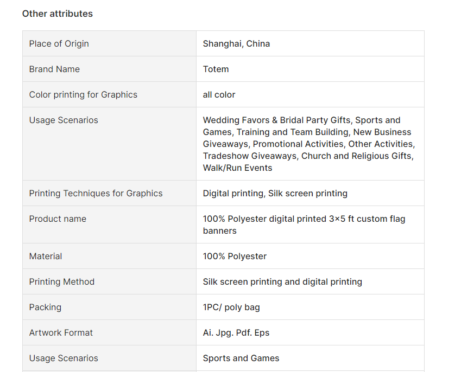Select the 'Product name' label
This screenshot has width=461, height=372.
tap(58, 219)
